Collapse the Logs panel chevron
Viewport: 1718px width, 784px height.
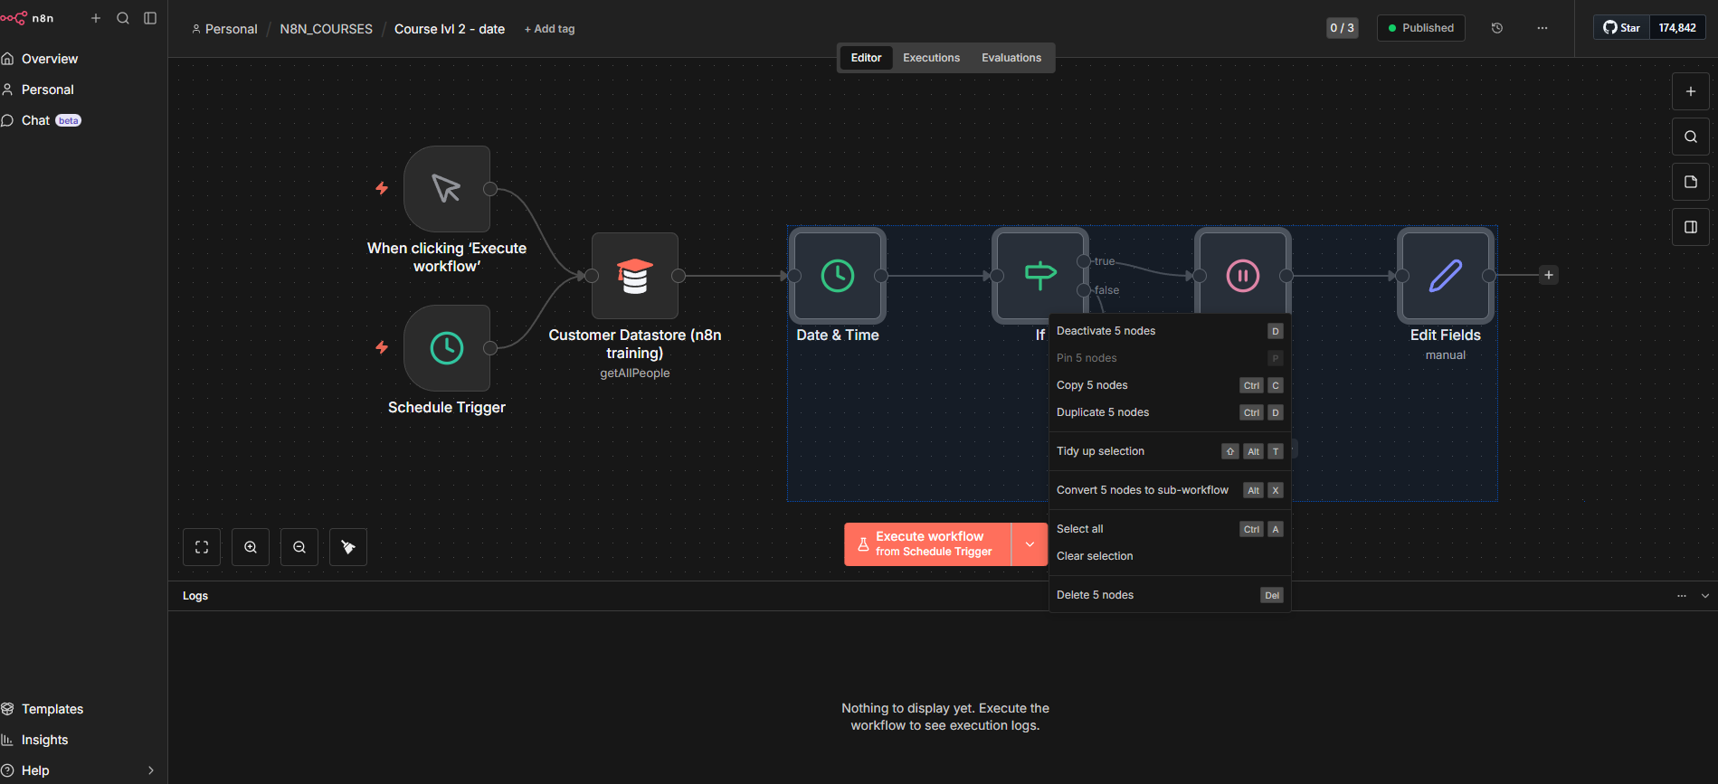1705,596
